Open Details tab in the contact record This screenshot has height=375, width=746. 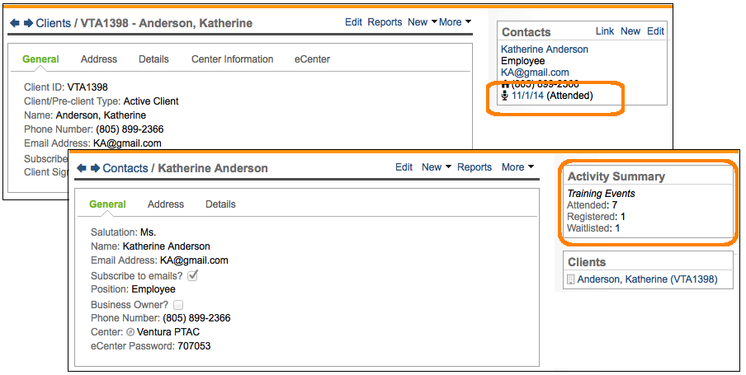tap(220, 204)
